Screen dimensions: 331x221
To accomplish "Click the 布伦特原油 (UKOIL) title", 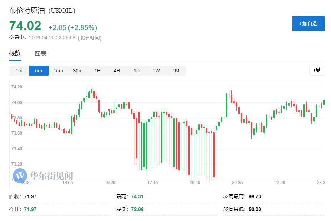I will [42, 10].
